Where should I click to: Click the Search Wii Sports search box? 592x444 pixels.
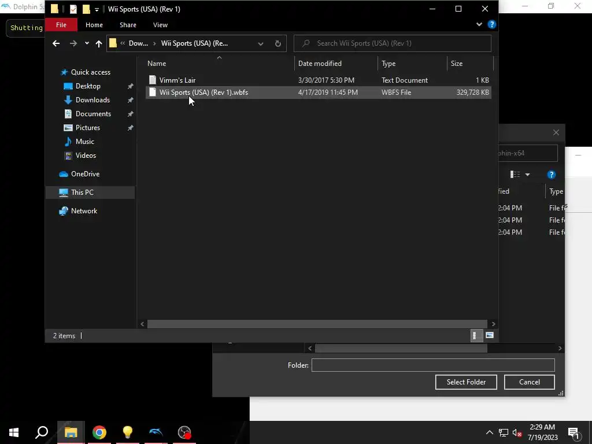click(393, 43)
